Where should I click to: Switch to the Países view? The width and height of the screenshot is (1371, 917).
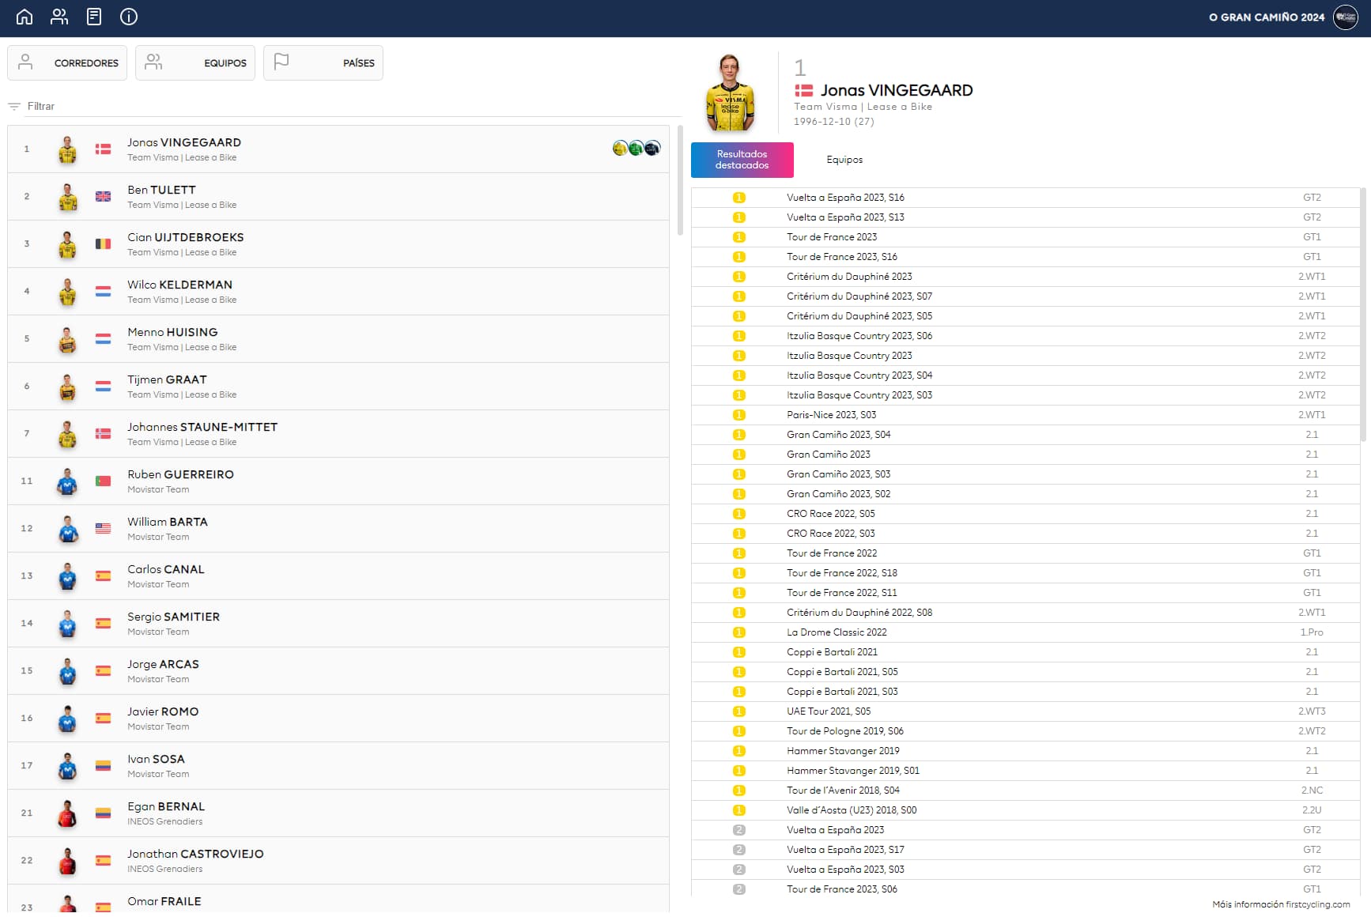(x=323, y=63)
